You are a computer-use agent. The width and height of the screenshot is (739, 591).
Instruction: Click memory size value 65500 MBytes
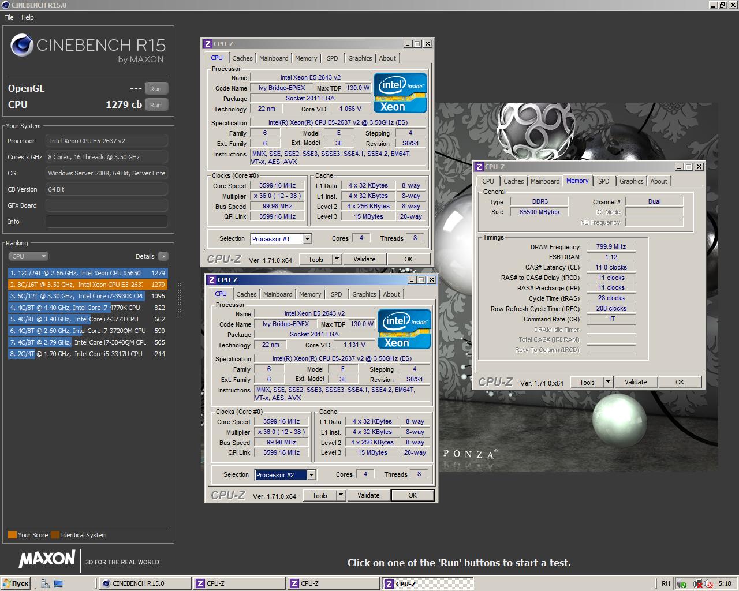pos(539,212)
